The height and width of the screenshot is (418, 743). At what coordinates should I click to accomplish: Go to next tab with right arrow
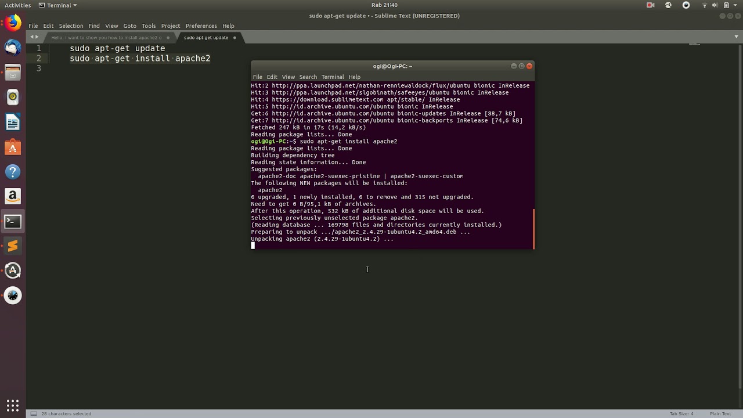(x=38, y=37)
